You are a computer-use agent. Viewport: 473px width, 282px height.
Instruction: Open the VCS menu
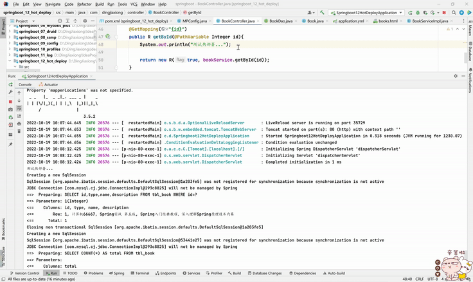point(134,5)
